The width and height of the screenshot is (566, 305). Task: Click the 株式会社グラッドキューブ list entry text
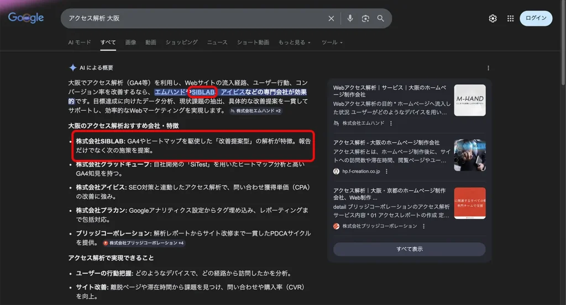click(x=190, y=169)
